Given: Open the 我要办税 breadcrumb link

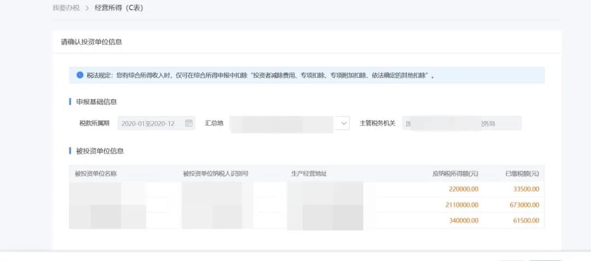Looking at the screenshot, I should (66, 8).
